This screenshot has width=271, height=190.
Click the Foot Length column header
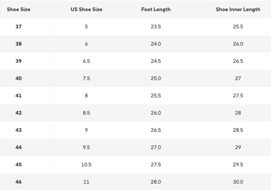pos(156,9)
